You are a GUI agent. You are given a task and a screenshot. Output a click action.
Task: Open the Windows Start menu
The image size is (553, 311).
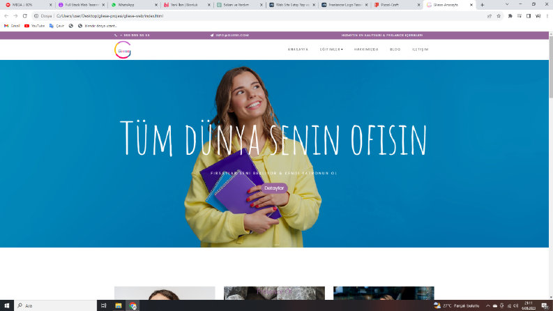pos(7,305)
